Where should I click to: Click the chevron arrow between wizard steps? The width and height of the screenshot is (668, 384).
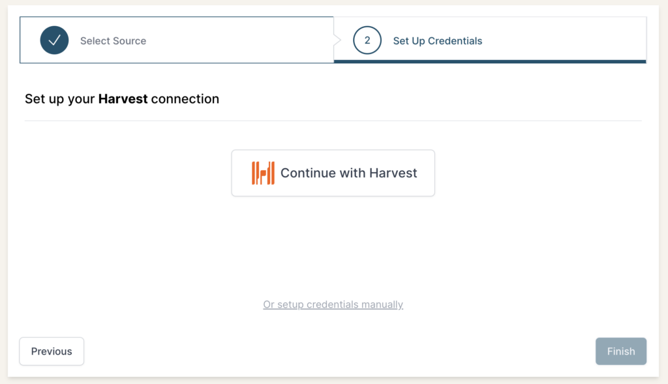pyautogui.click(x=337, y=40)
